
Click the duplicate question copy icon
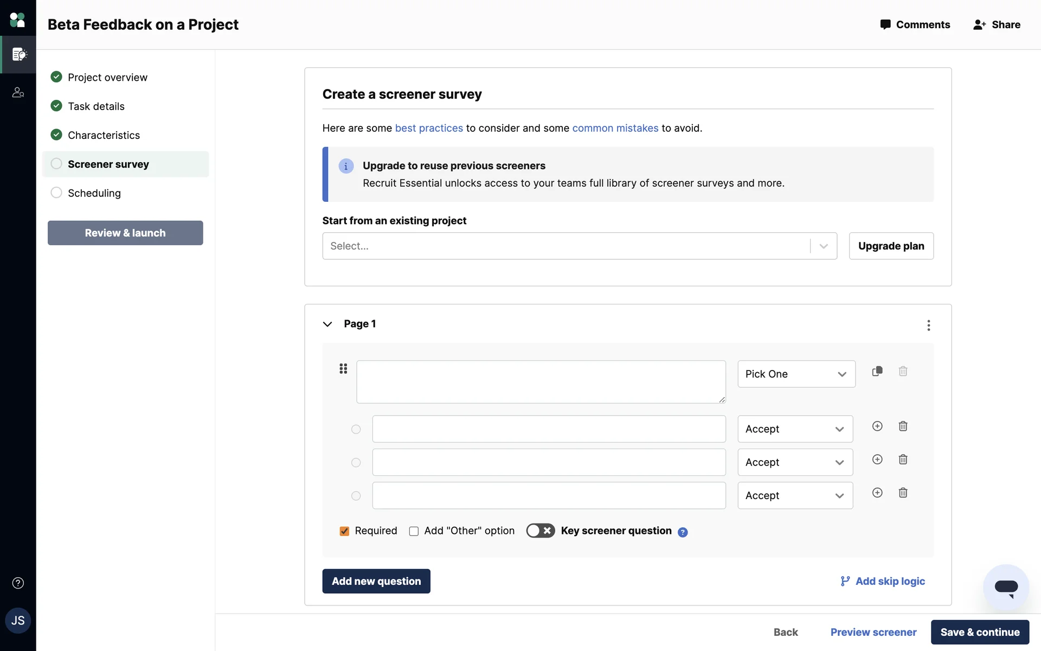[x=877, y=372]
